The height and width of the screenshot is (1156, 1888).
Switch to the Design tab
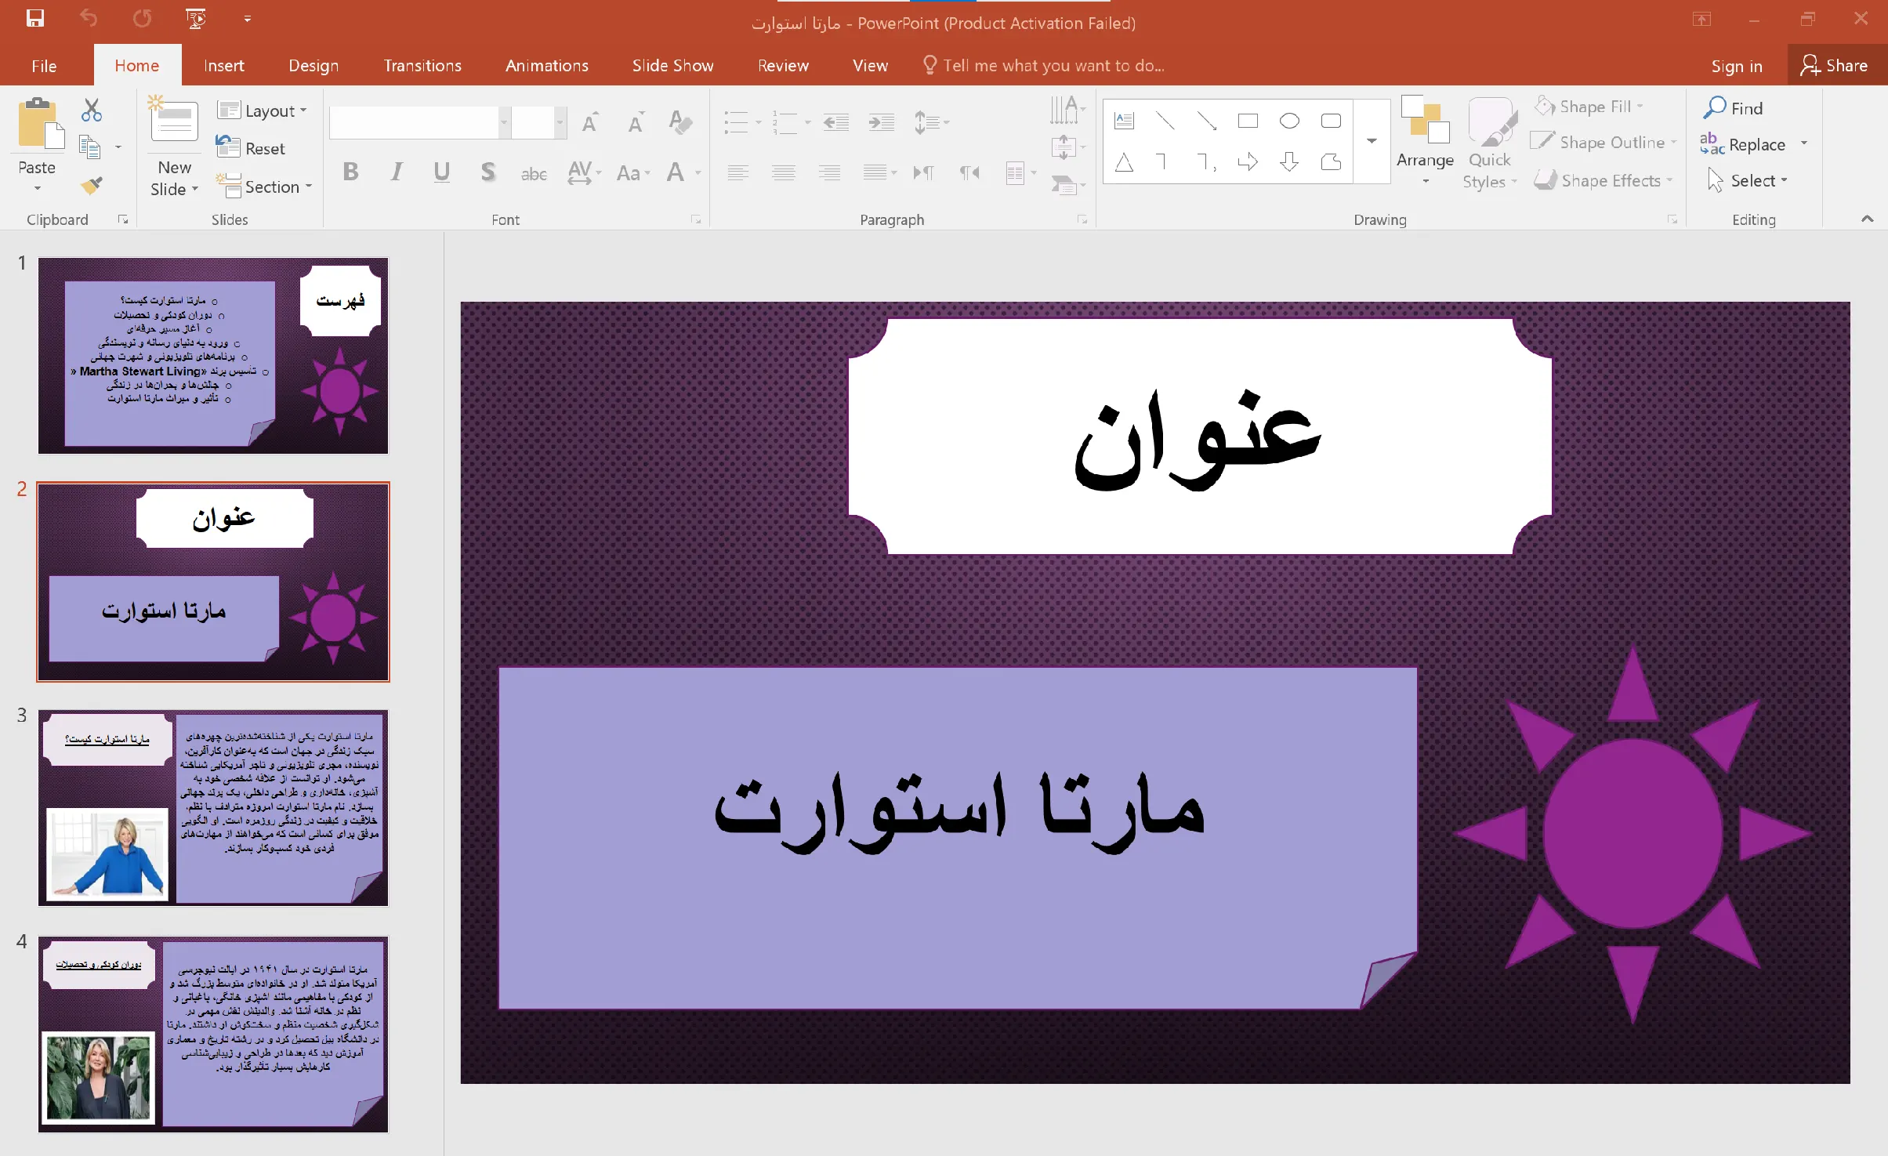313,66
